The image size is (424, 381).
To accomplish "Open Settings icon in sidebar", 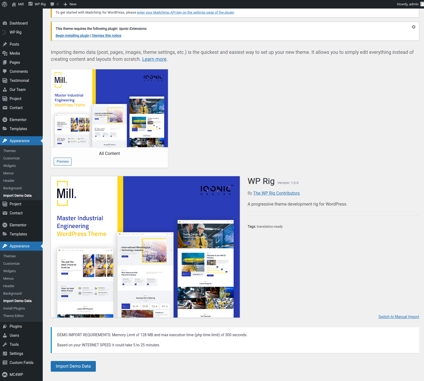I will point(5,354).
